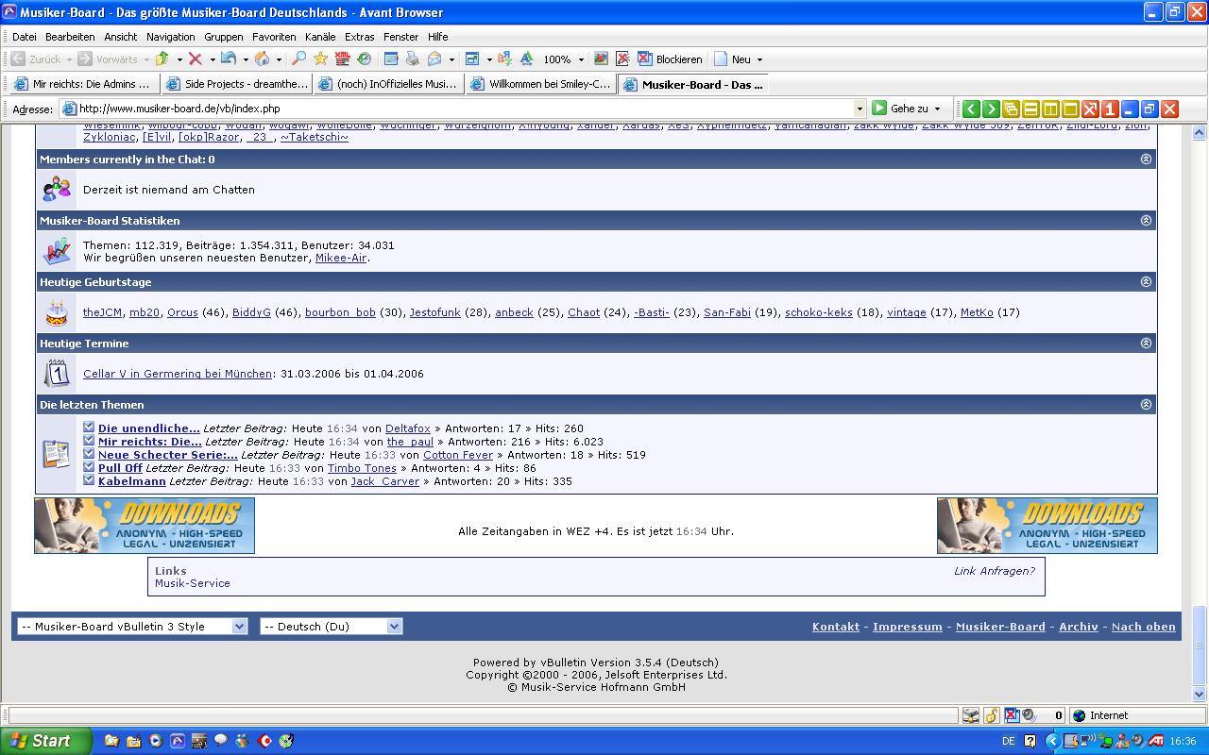Collapse the Members currently in the Chat section

pos(1146,159)
